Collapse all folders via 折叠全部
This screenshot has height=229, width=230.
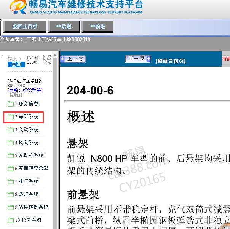click(x=47, y=60)
